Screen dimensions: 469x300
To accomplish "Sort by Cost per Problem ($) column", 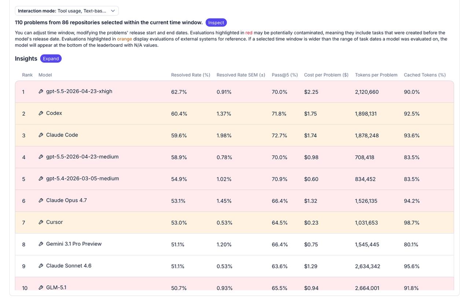I will click(x=326, y=75).
